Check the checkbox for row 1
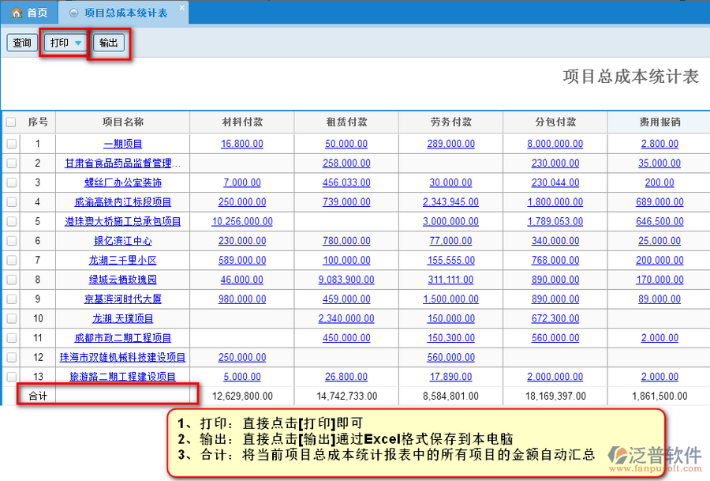Screen dimensions: 710x481 (x=11, y=144)
